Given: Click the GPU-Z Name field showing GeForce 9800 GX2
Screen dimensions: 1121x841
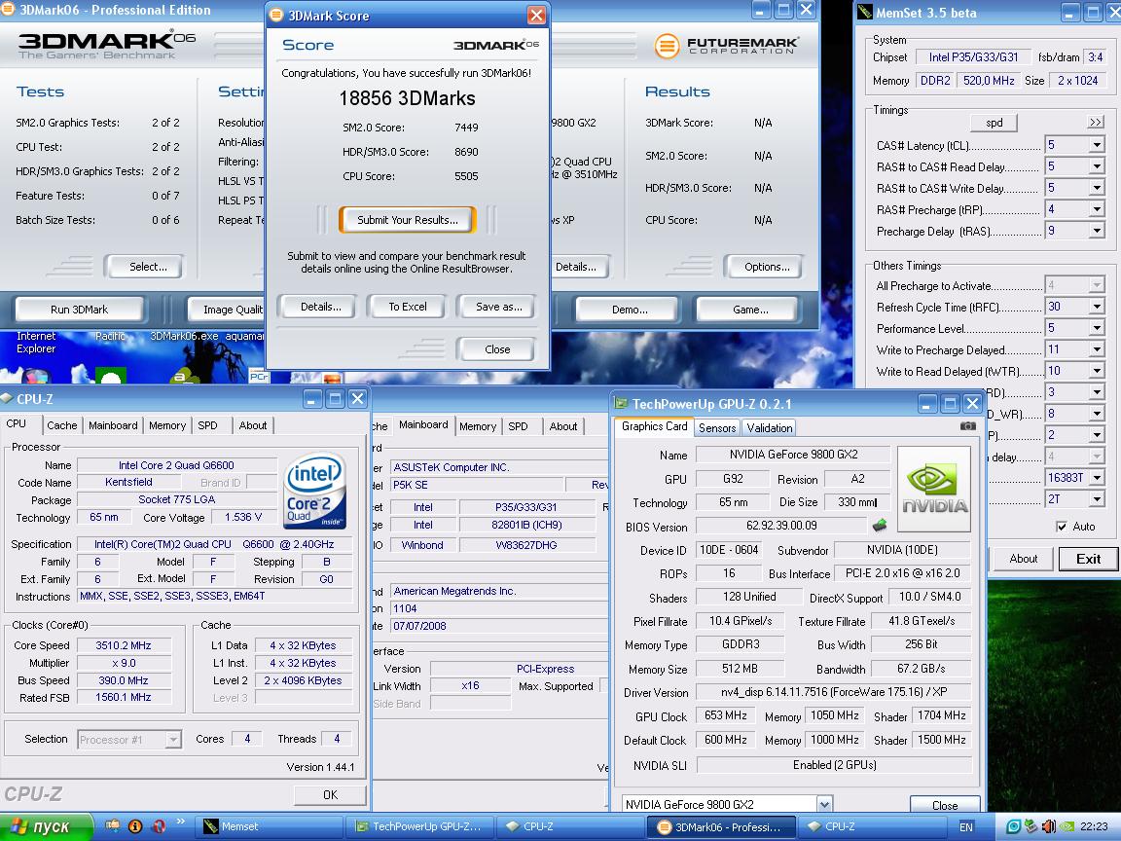Looking at the screenshot, I should point(794,455).
